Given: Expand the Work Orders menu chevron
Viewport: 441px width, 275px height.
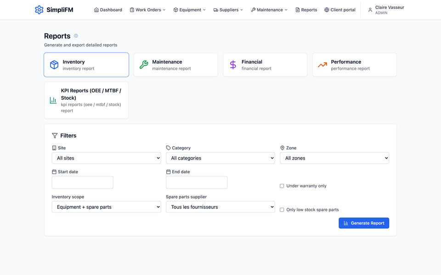Looking at the screenshot, I should (164, 10).
